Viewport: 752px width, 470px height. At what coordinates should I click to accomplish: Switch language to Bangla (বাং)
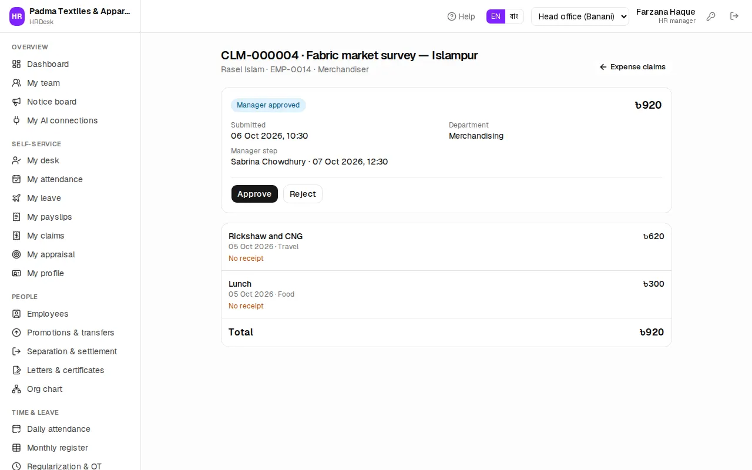514,16
